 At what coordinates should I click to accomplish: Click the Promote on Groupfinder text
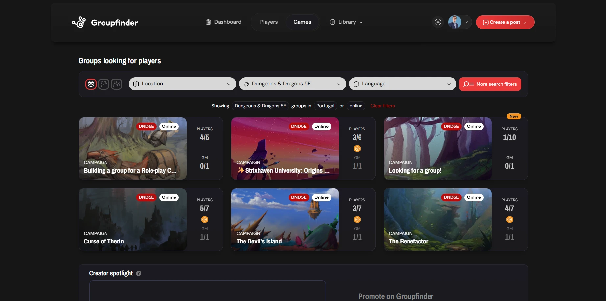pos(396,296)
